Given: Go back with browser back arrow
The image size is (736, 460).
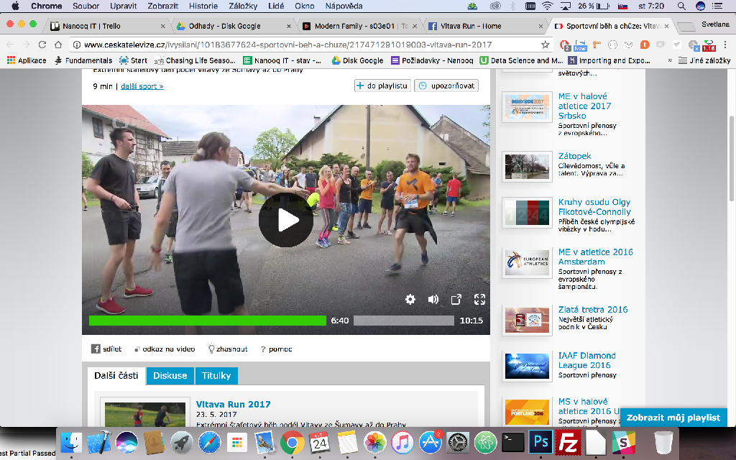Looking at the screenshot, I should coord(10,45).
